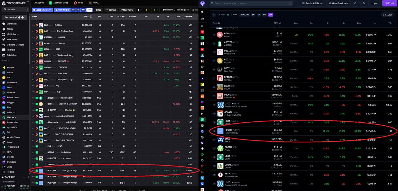Image resolution: width=398 pixels, height=191 pixels.
Task: Open the settings gear icon in the right panel
Action: (x=364, y=3)
